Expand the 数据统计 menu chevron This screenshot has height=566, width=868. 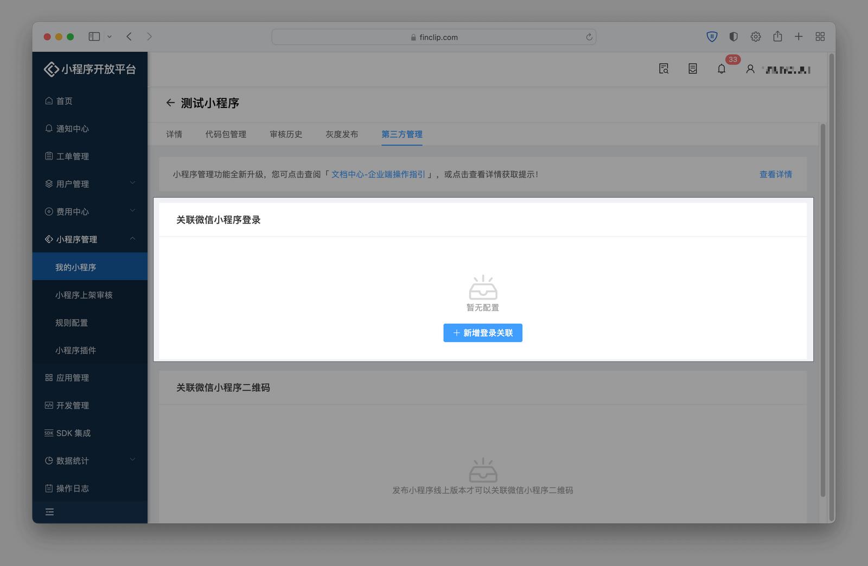point(132,460)
